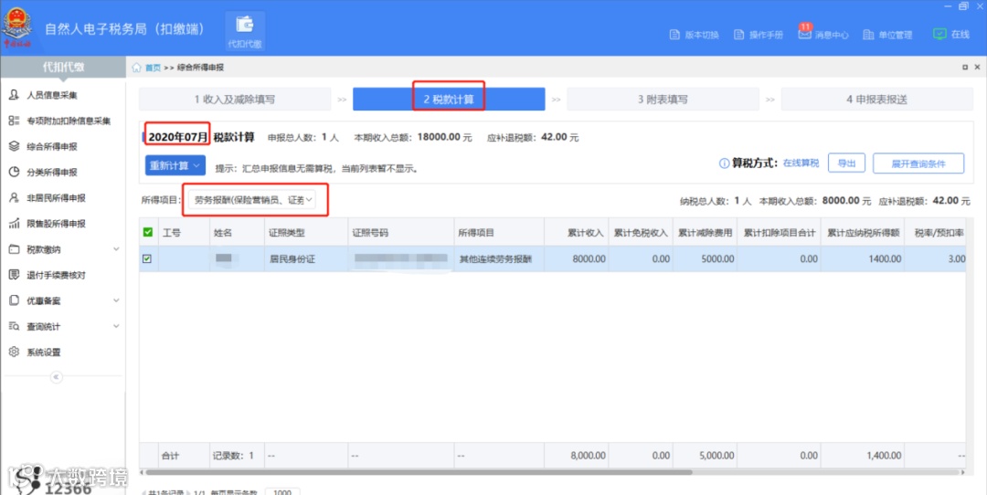The width and height of the screenshot is (987, 495).
Task: Expand the 查询统计 sidebar menu arrow
Action: pos(116,326)
